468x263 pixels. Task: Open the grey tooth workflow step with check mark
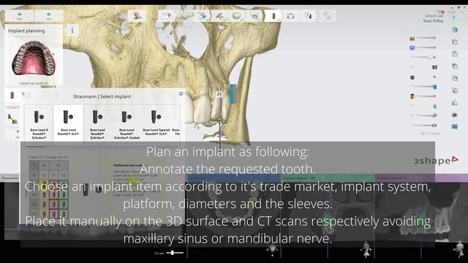click(x=254, y=16)
